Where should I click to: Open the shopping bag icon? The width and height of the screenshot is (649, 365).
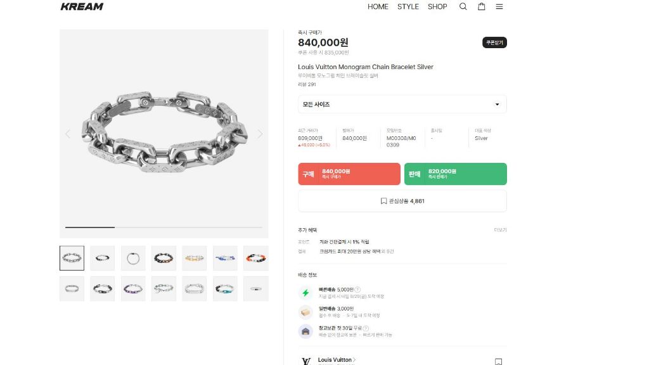click(481, 6)
